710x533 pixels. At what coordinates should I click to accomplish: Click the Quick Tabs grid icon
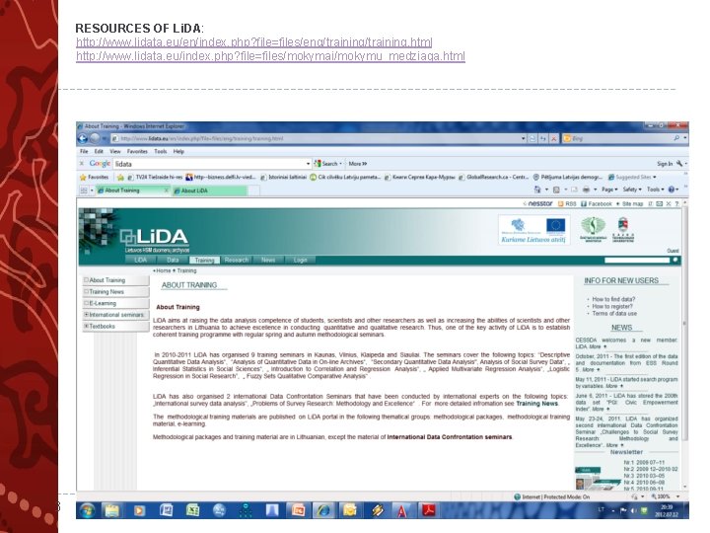pos(84,190)
